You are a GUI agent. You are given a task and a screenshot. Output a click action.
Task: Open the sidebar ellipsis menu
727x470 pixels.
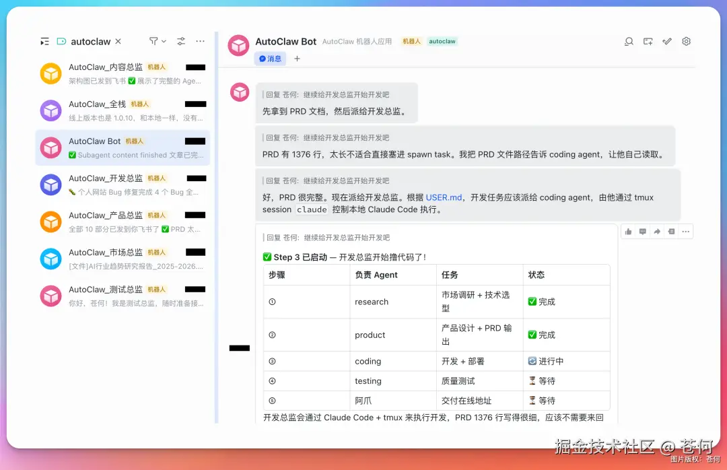pyautogui.click(x=200, y=41)
